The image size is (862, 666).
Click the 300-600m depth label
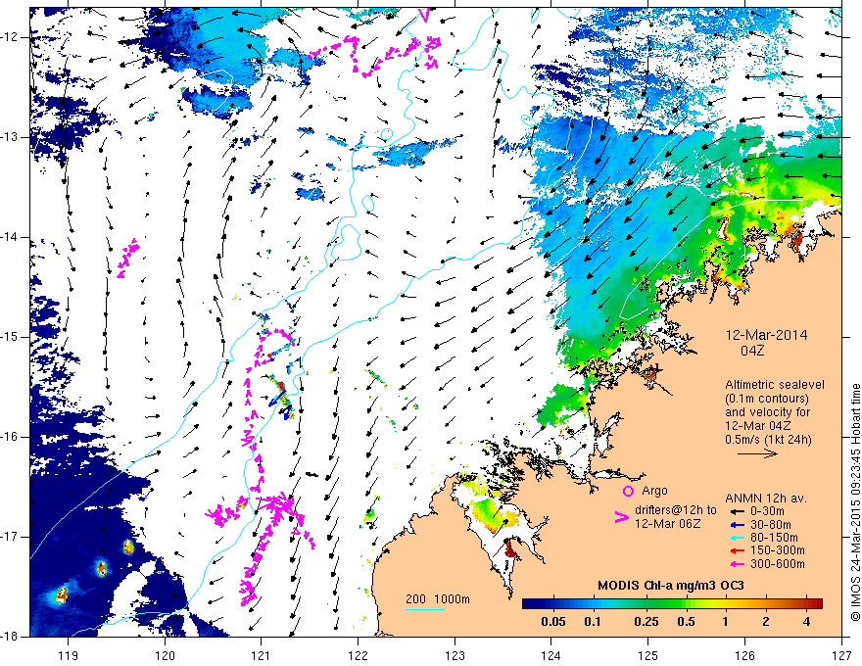coord(778,564)
